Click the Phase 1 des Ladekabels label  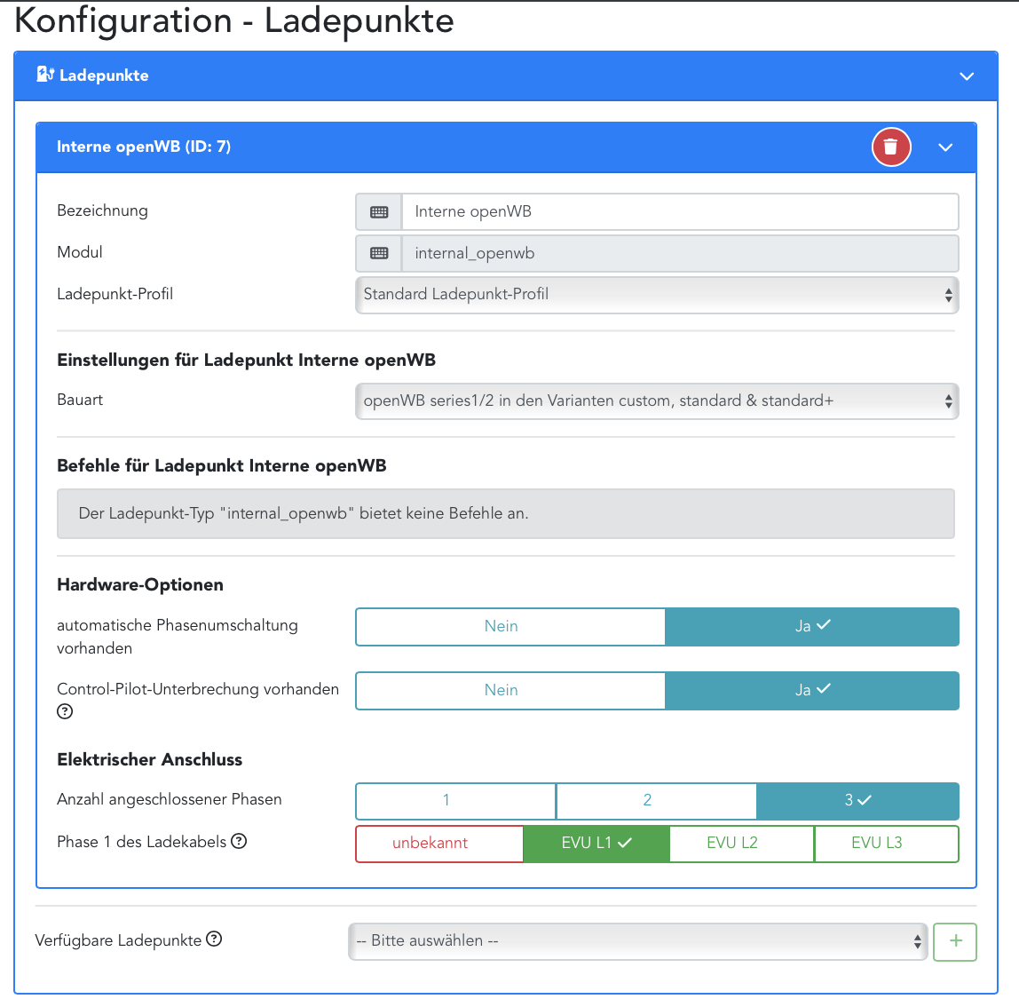142,842
